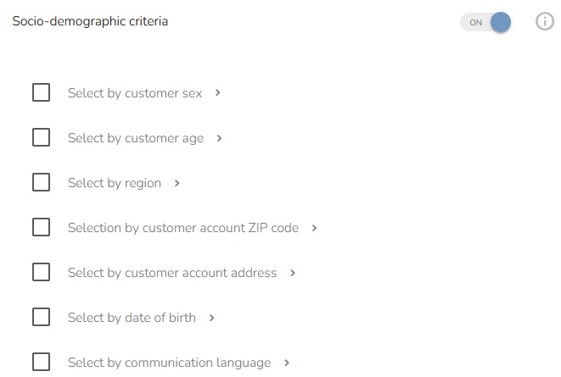Turn off Socio-demographic criteria switch
The height and width of the screenshot is (377, 561).
click(x=486, y=22)
